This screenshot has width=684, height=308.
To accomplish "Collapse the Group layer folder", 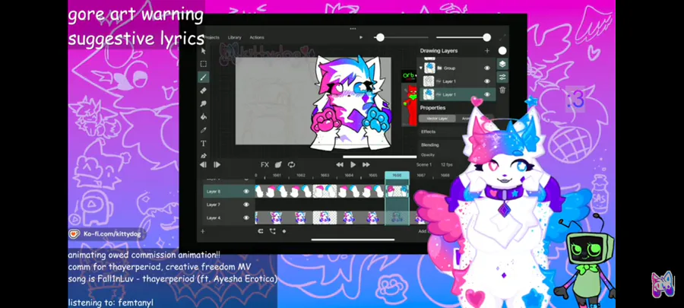I will pos(420,68).
